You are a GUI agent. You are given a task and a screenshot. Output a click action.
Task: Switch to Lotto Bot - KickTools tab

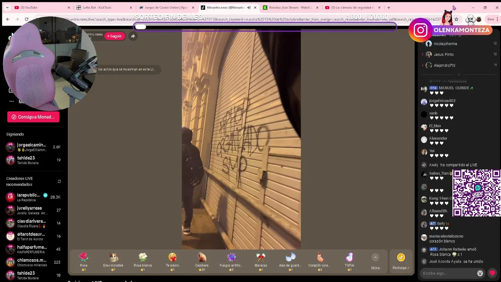[x=103, y=7]
